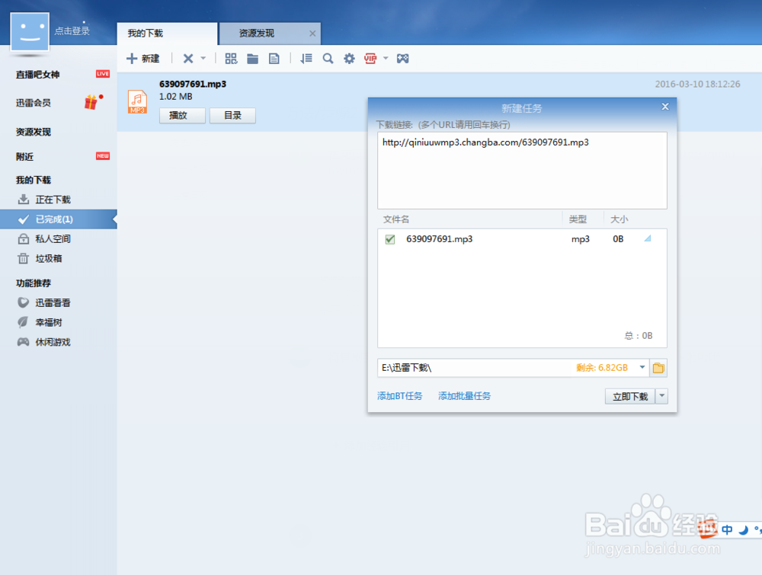
Task: Click the document toolbar icon
Action: point(274,59)
